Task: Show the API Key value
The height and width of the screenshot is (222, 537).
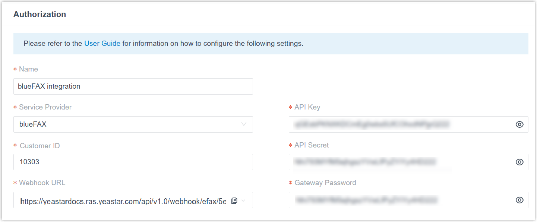Action: tap(519, 124)
